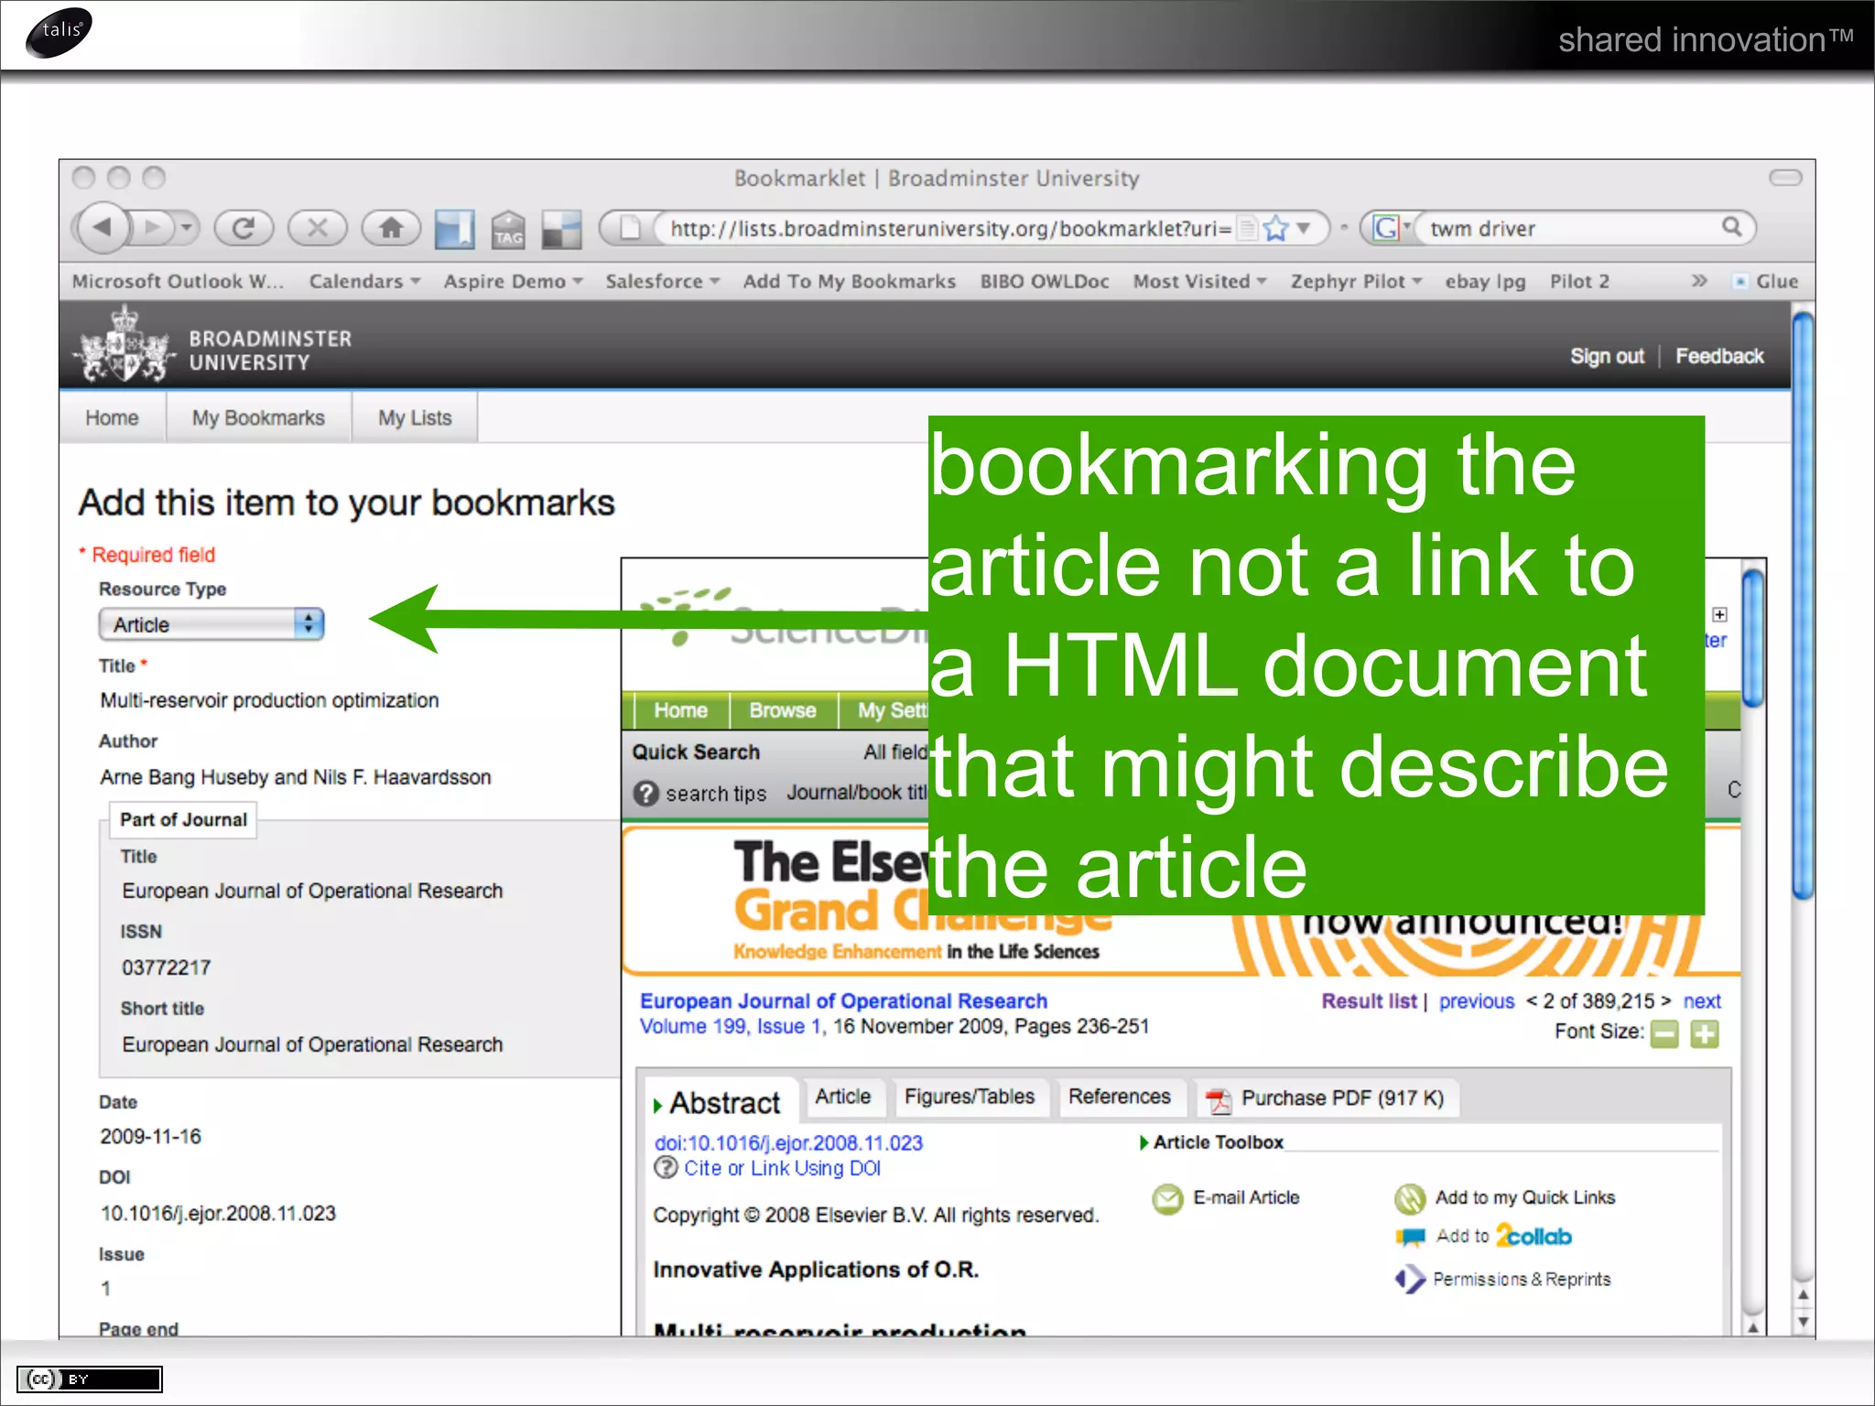This screenshot has height=1406, width=1875.
Task: Bookmark page with the star icon
Action: coord(1275,228)
